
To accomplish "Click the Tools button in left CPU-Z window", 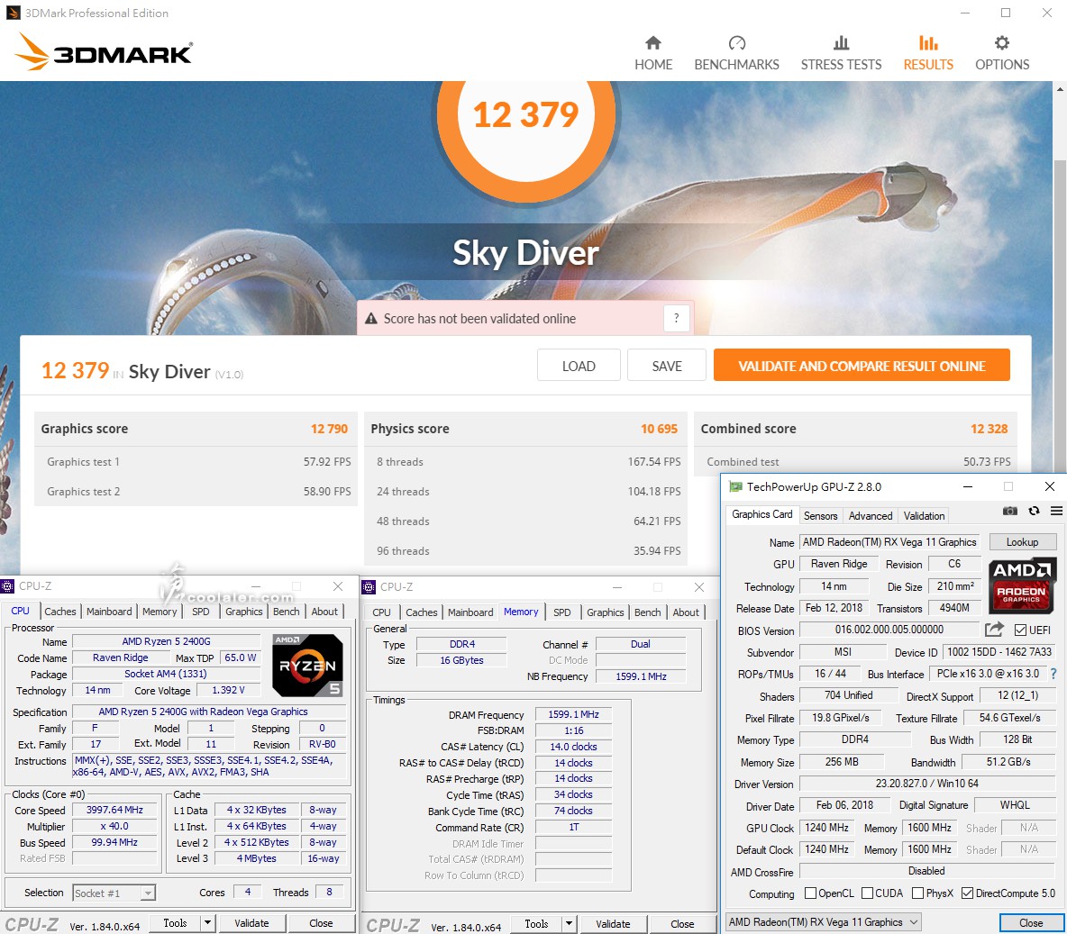I will pyautogui.click(x=175, y=923).
